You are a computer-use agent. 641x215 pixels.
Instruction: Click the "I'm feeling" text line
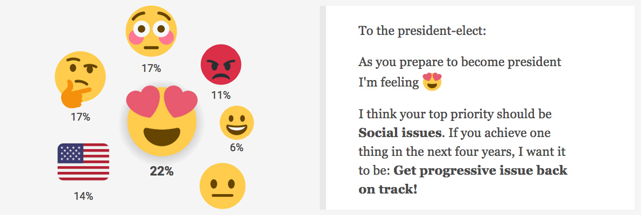389,82
